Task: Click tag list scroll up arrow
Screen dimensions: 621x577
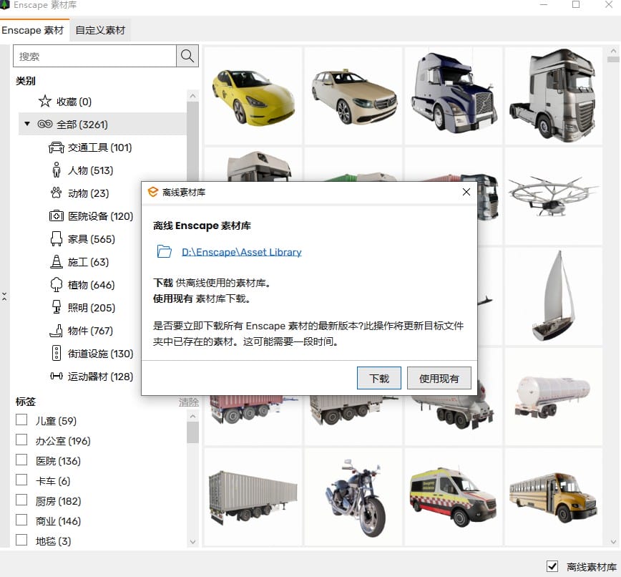Action: 192,416
